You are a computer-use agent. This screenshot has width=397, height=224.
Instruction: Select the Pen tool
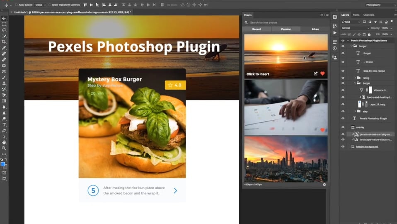click(x=4, y=131)
